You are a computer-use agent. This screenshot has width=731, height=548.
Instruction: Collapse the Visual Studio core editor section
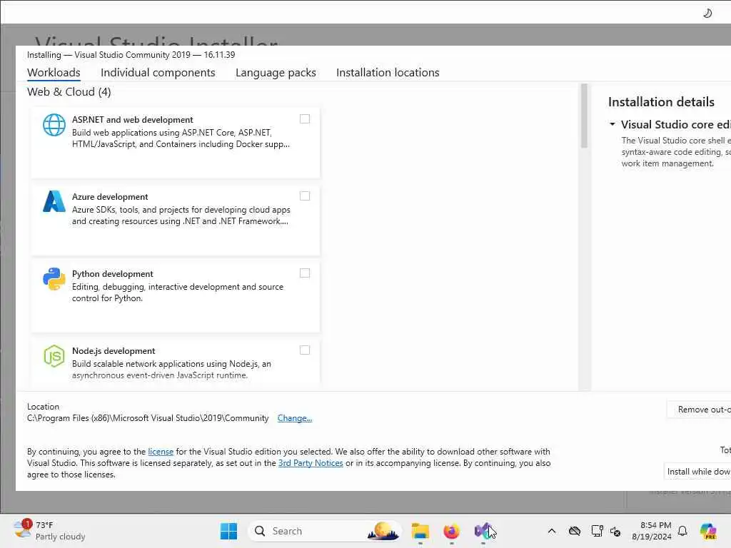coord(612,124)
